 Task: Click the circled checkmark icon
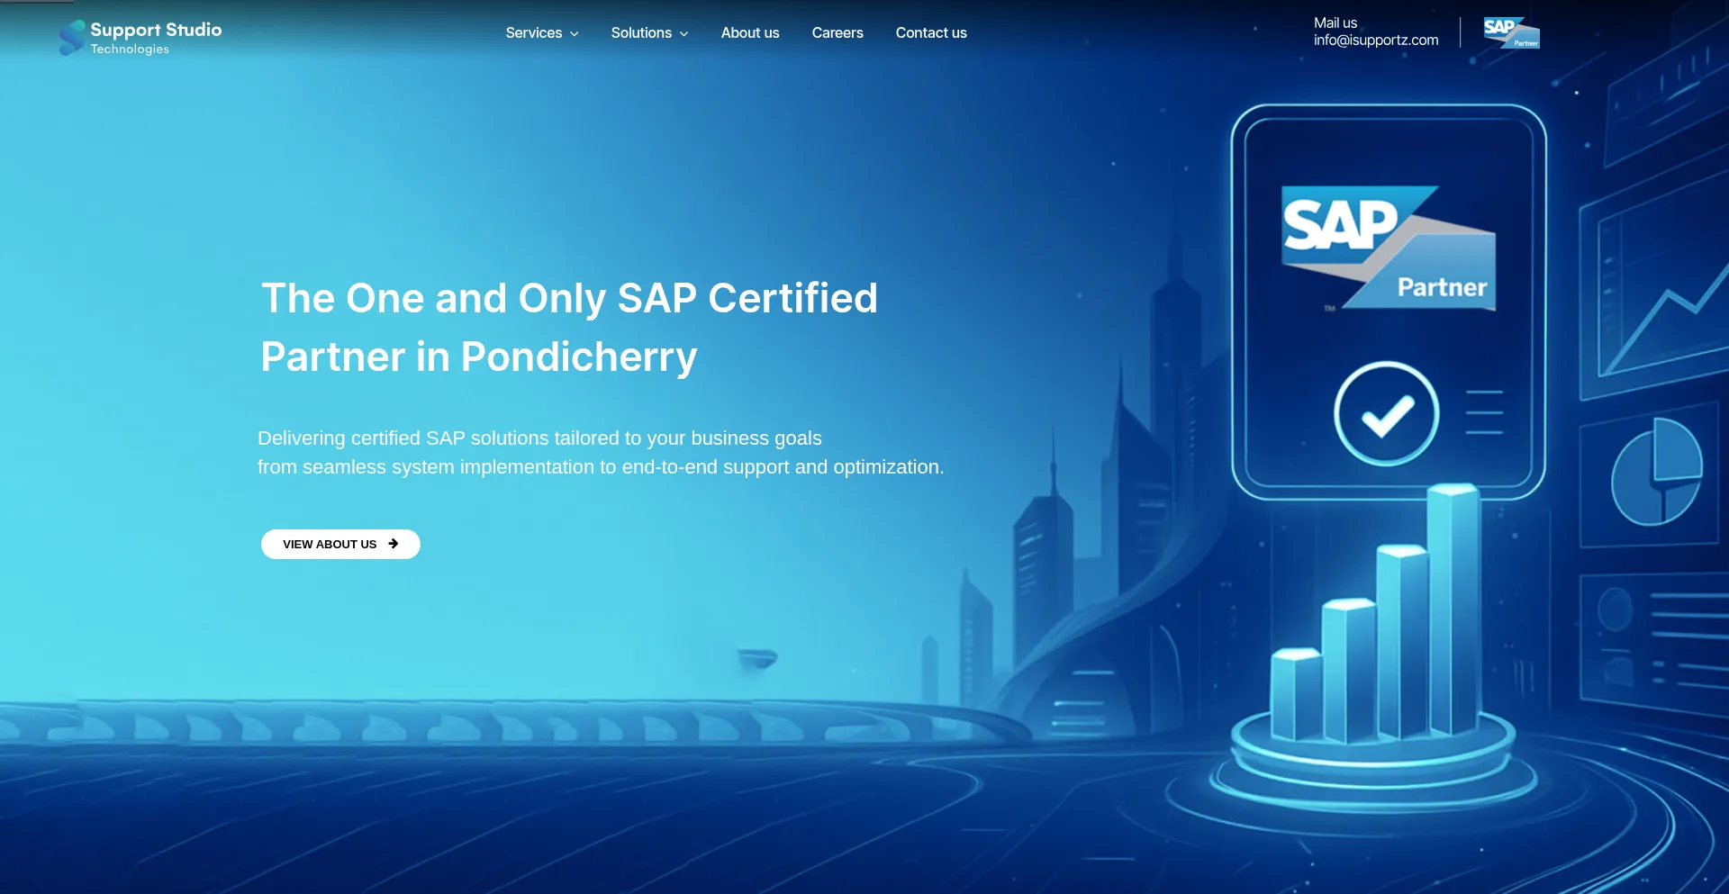tap(1386, 414)
